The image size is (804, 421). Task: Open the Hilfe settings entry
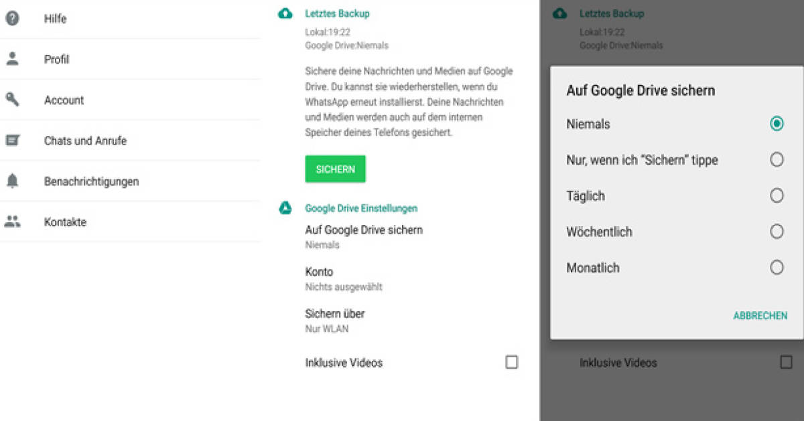click(x=130, y=19)
